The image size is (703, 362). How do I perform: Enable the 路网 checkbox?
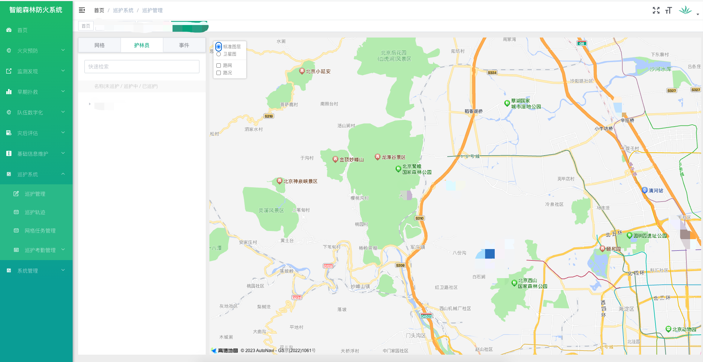point(219,65)
